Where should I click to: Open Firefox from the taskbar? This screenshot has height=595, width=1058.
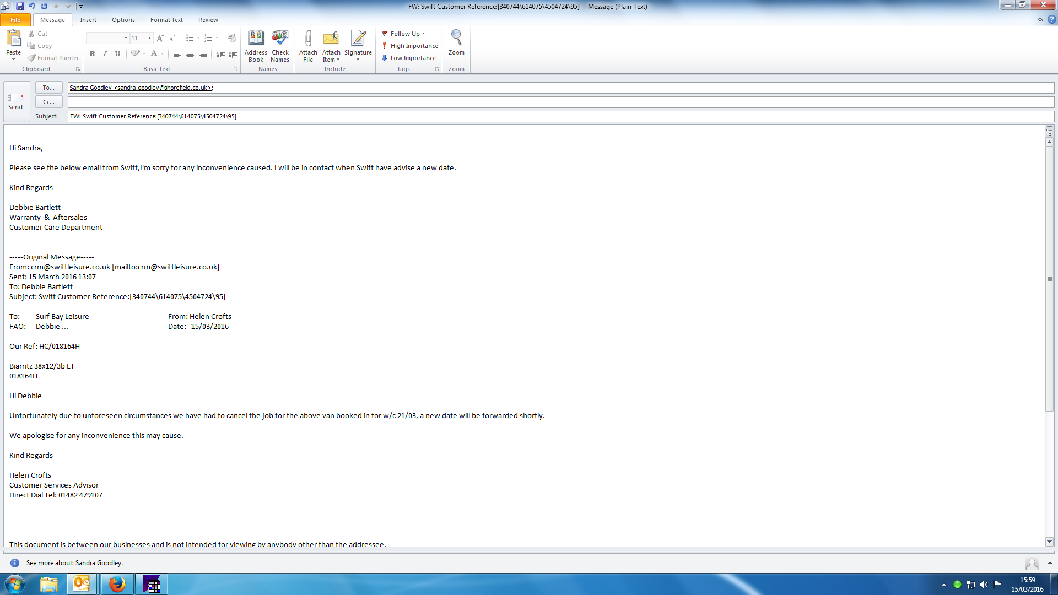coord(117,584)
